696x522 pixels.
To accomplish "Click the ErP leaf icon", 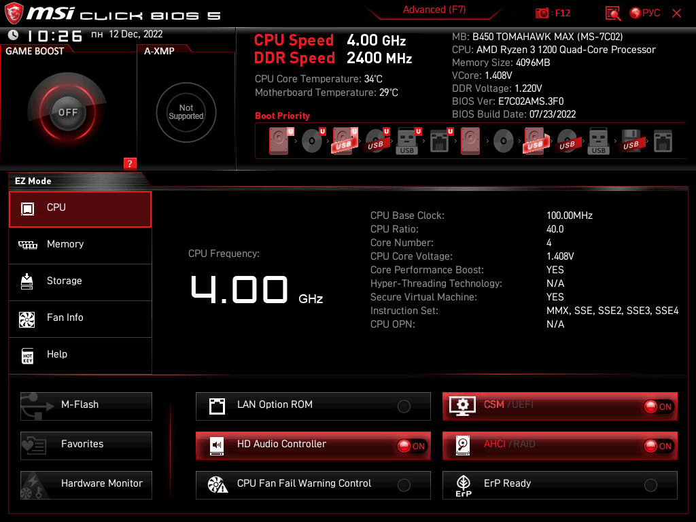I will tap(464, 485).
